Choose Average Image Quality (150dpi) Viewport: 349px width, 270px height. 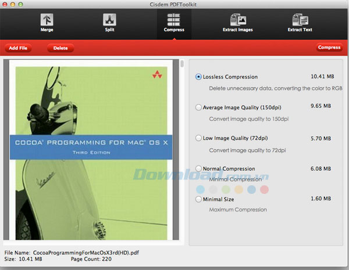pyautogui.click(x=200, y=107)
